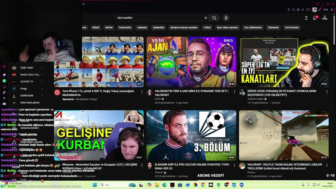Select the Aksiyon-macera oyunları chip
336x189 pixels.
coord(184,27)
